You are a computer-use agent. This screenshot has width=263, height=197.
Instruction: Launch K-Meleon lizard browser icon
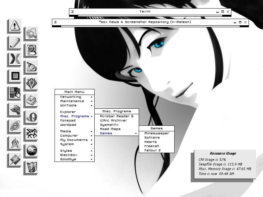(14, 109)
